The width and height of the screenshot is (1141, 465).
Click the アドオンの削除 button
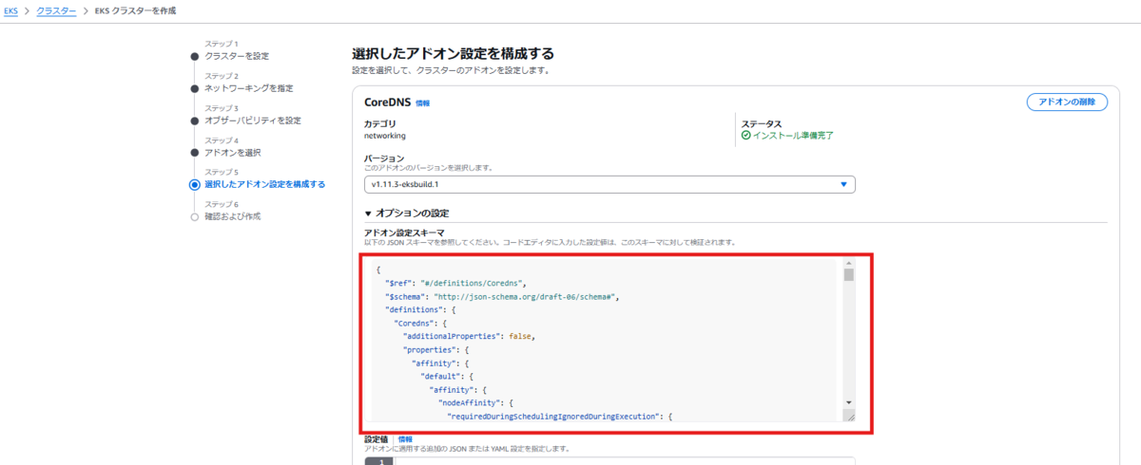click(1067, 102)
